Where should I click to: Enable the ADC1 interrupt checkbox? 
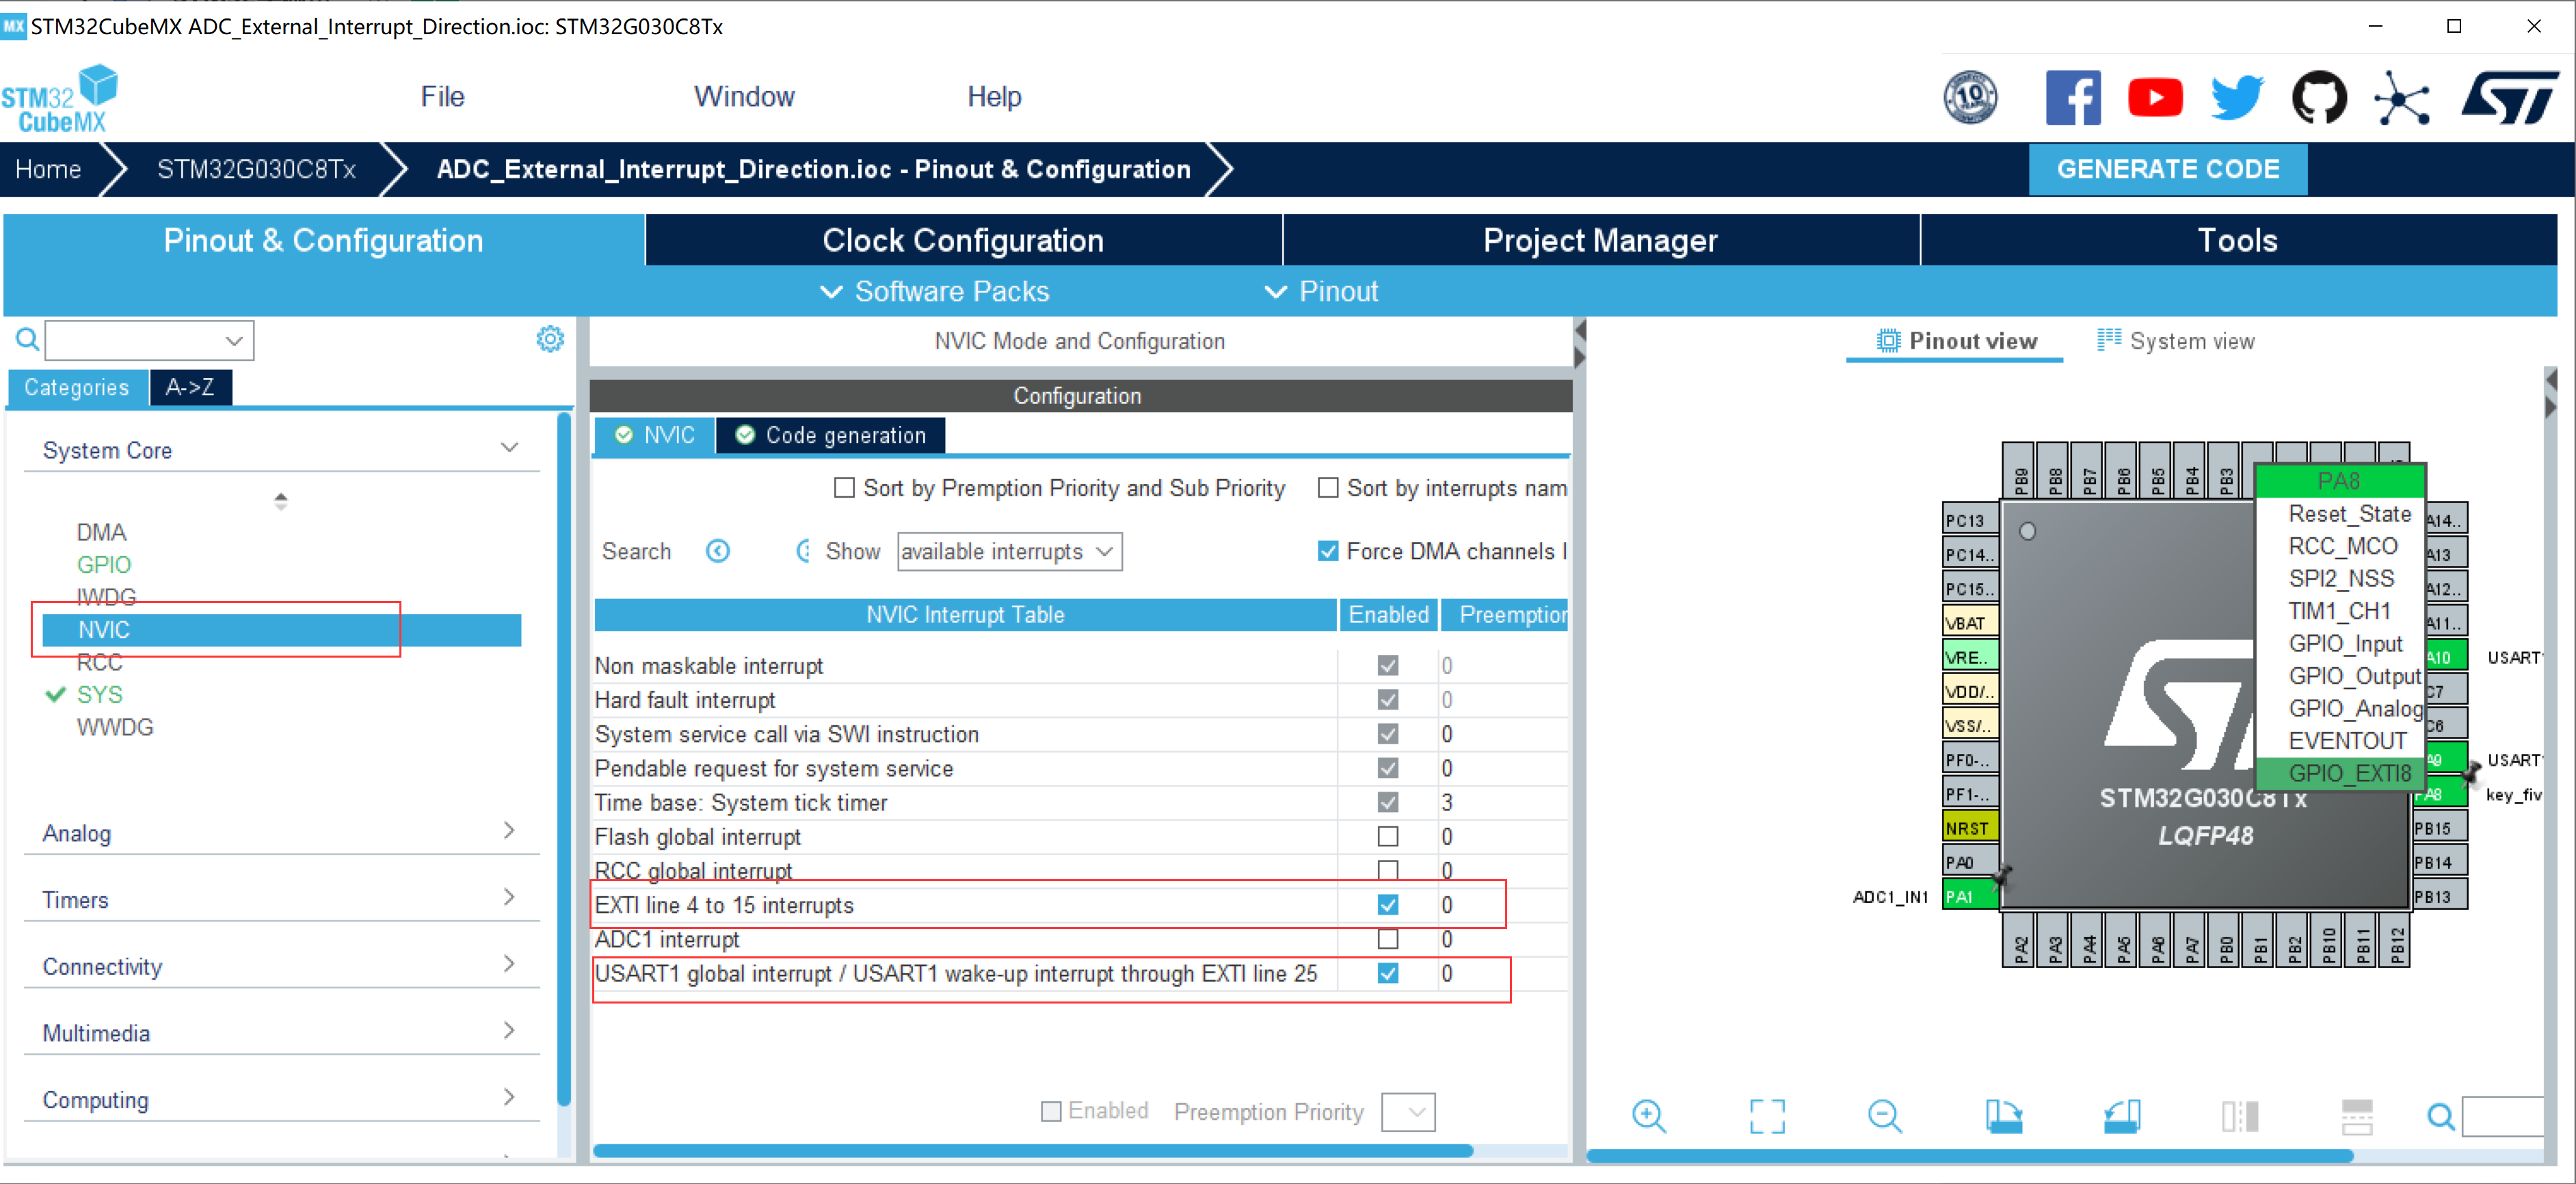point(1387,939)
